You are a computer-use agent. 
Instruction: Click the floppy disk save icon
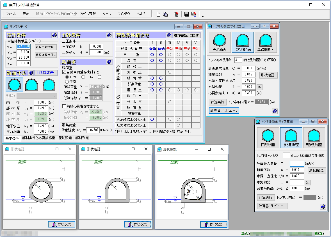(x=186, y=14)
